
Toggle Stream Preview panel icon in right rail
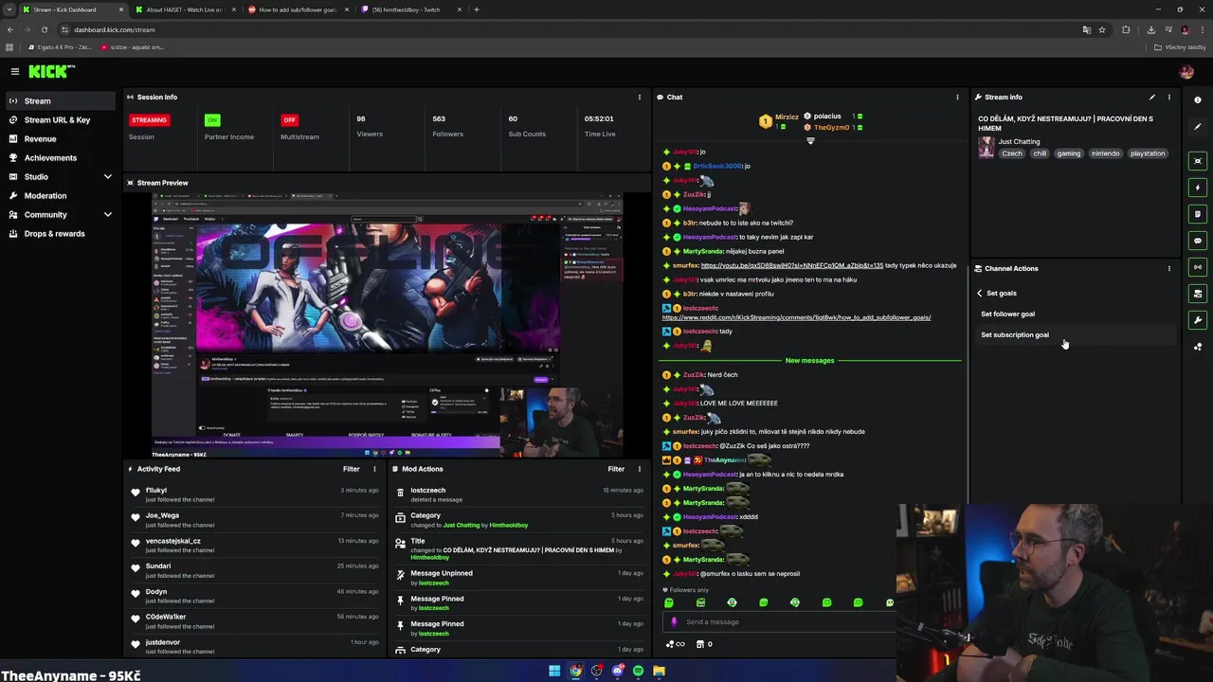click(1198, 161)
